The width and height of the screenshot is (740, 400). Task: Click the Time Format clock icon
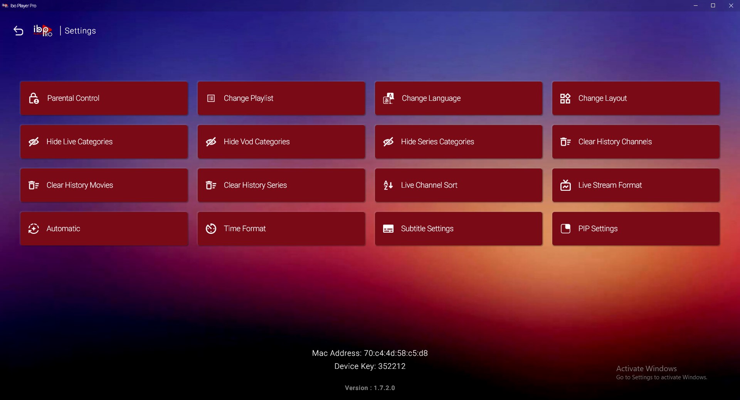(x=211, y=228)
